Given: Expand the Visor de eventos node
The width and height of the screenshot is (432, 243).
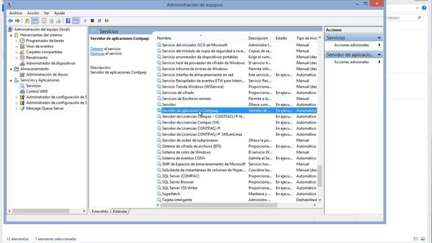Looking at the screenshot, I should tap(16, 47).
